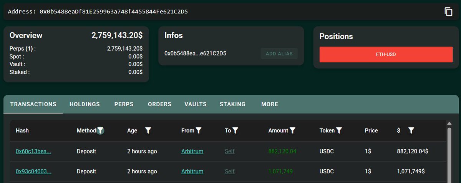The width and height of the screenshot is (461, 183).
Task: Click Deposit method in 0x93c04003 row
Action: click(x=86, y=171)
